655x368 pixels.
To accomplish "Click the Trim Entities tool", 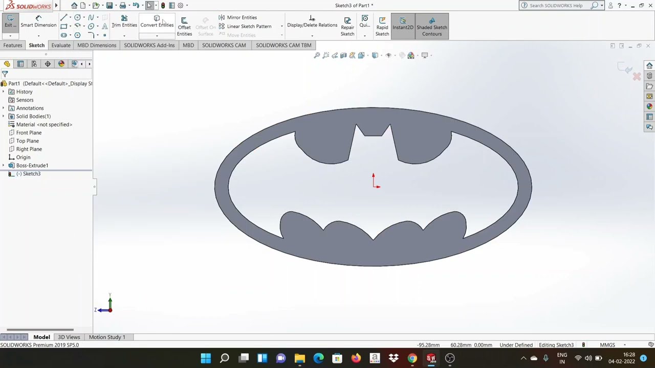I will point(124,21).
